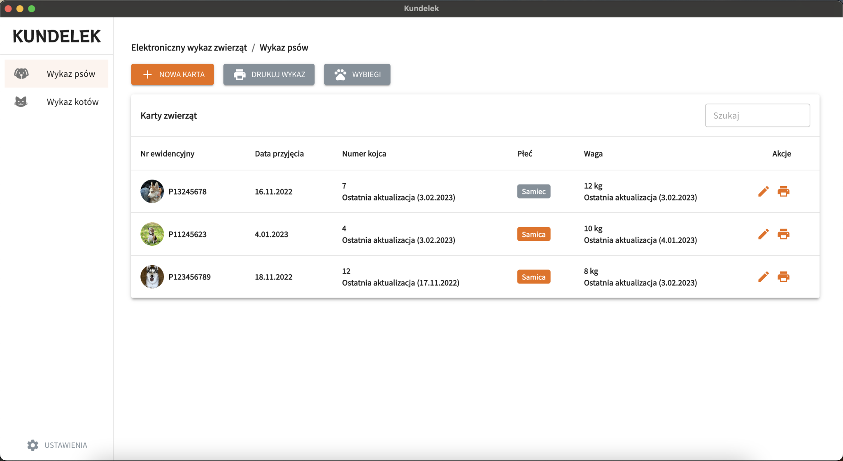The image size is (843, 461).
Task: Click the Wykaz psów breadcrumb
Action: (284, 48)
